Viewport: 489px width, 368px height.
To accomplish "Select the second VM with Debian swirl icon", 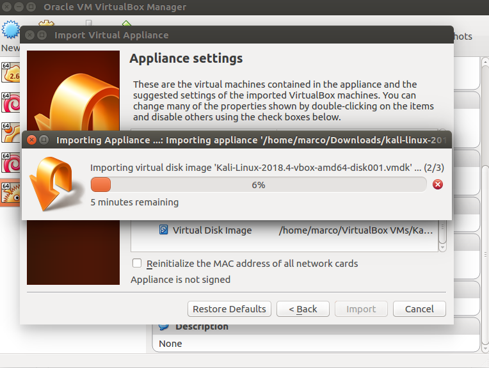I will click(11, 102).
